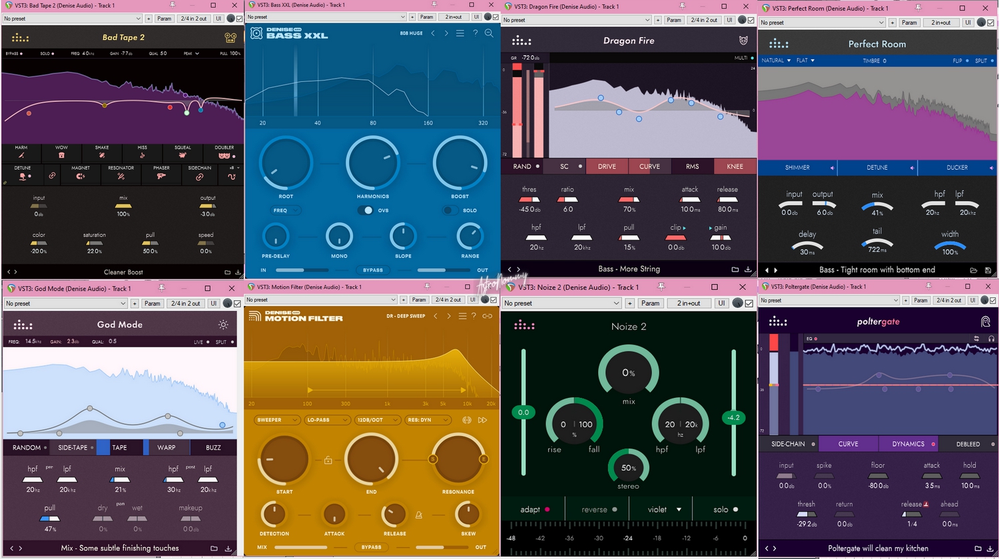The image size is (999, 559).
Task: Click the Shake effect icon in Bad Tape 2
Action: [x=102, y=155]
